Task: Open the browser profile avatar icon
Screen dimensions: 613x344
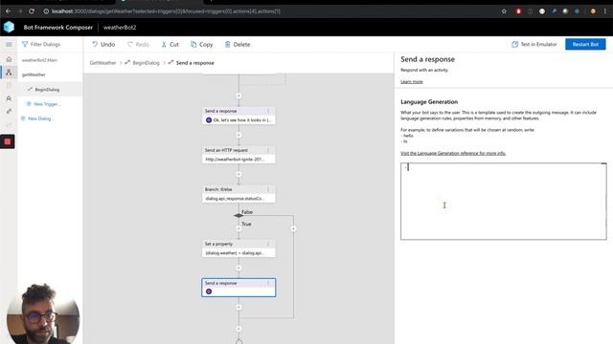Action: tap(593, 11)
